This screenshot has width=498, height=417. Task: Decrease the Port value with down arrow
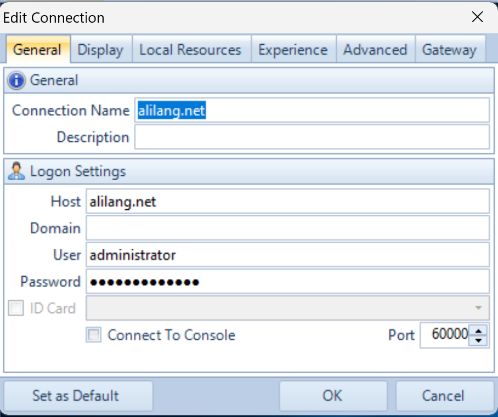[478, 340]
